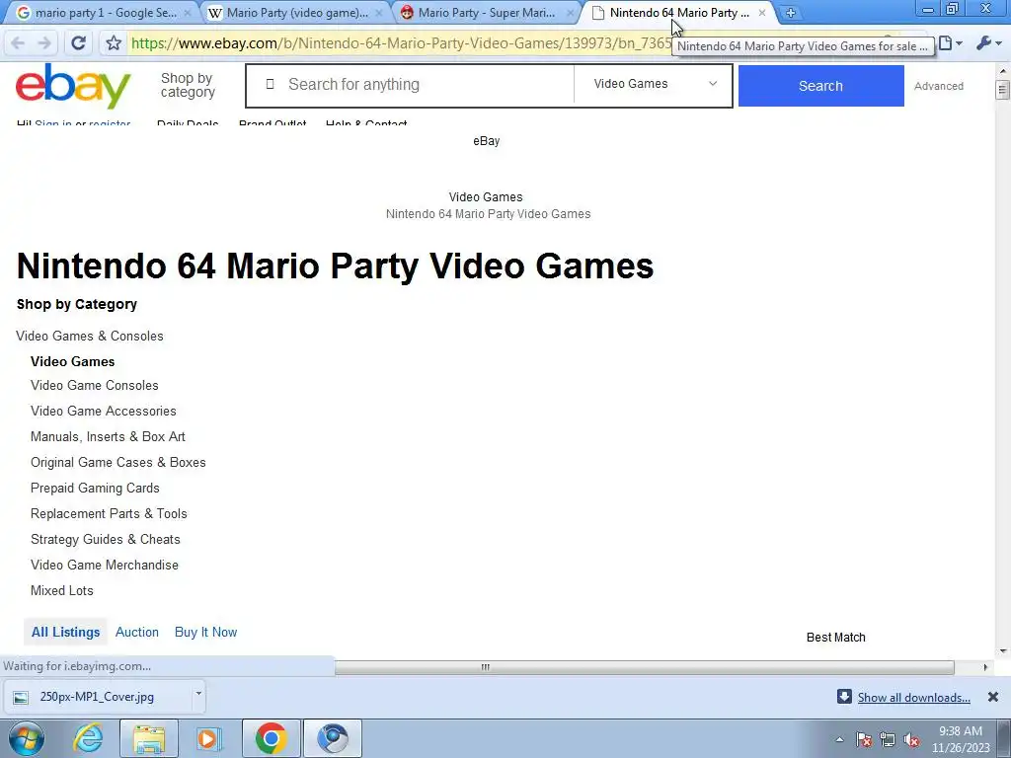Open the Advanced search link
The height and width of the screenshot is (758, 1011).
[x=938, y=86]
